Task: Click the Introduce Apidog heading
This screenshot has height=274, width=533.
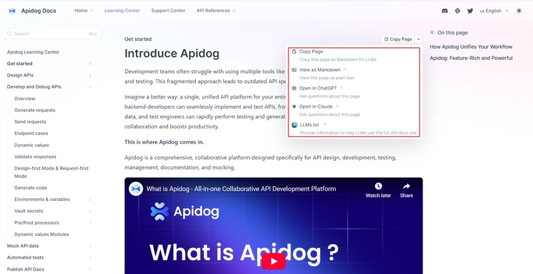Action: 172,54
